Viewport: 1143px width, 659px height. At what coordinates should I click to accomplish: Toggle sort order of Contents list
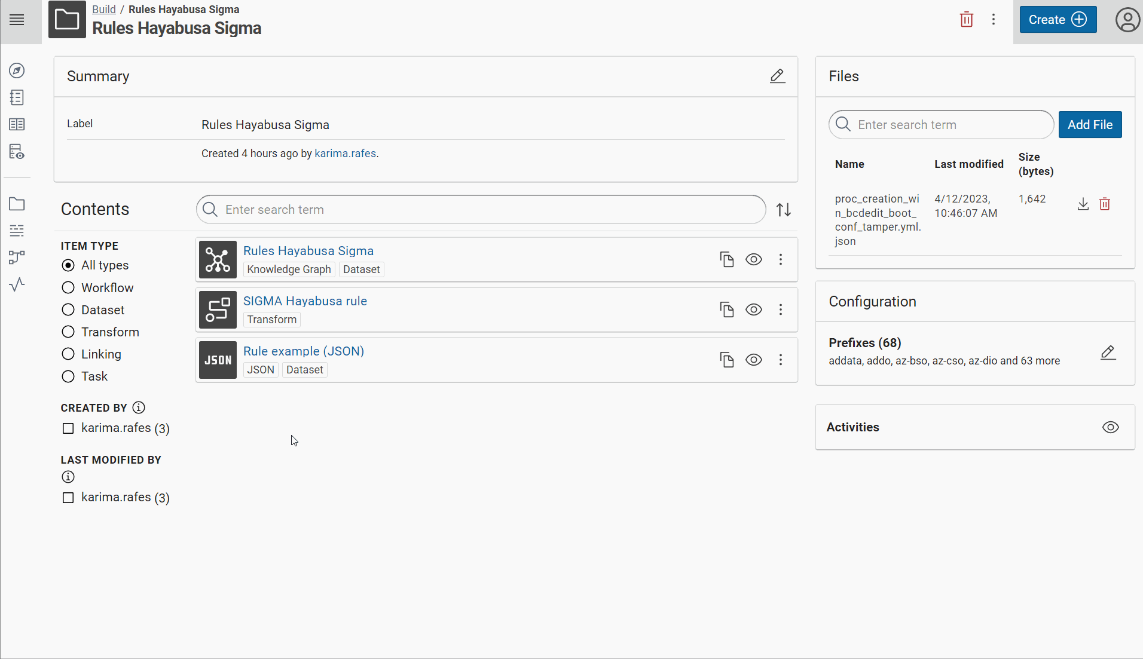pyautogui.click(x=784, y=210)
